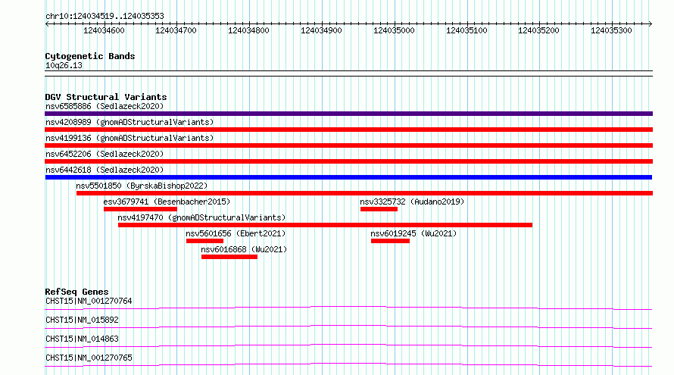
Task: Click the red nsv4199136 variant bar
Action: tap(348, 145)
